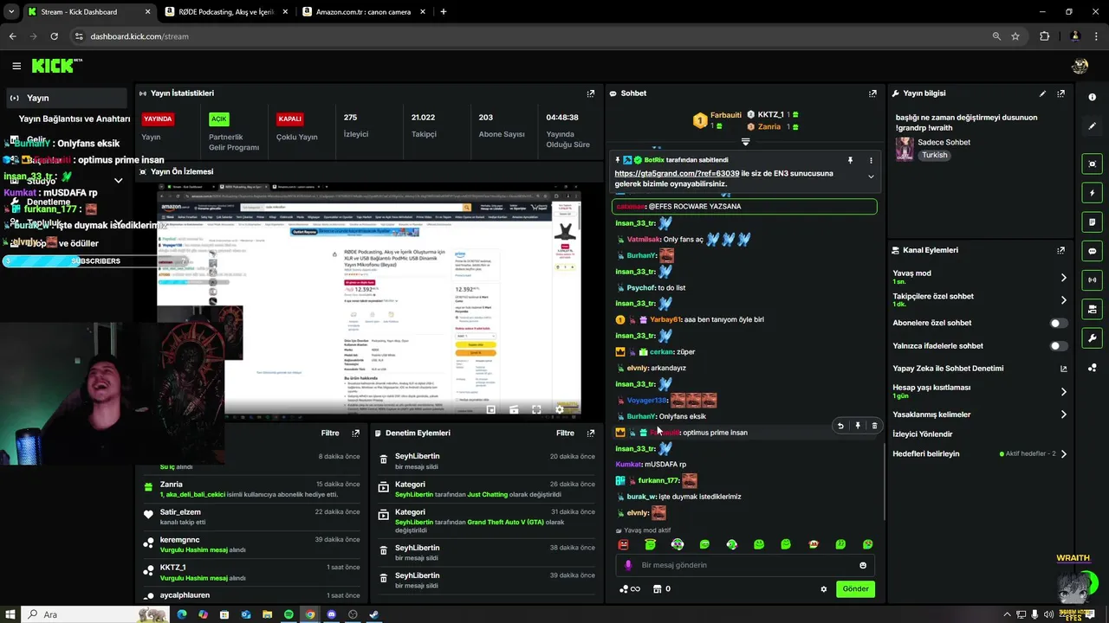Image resolution: width=1109 pixels, height=623 pixels.
Task: Open the emoji picker in message box
Action: tap(863, 565)
